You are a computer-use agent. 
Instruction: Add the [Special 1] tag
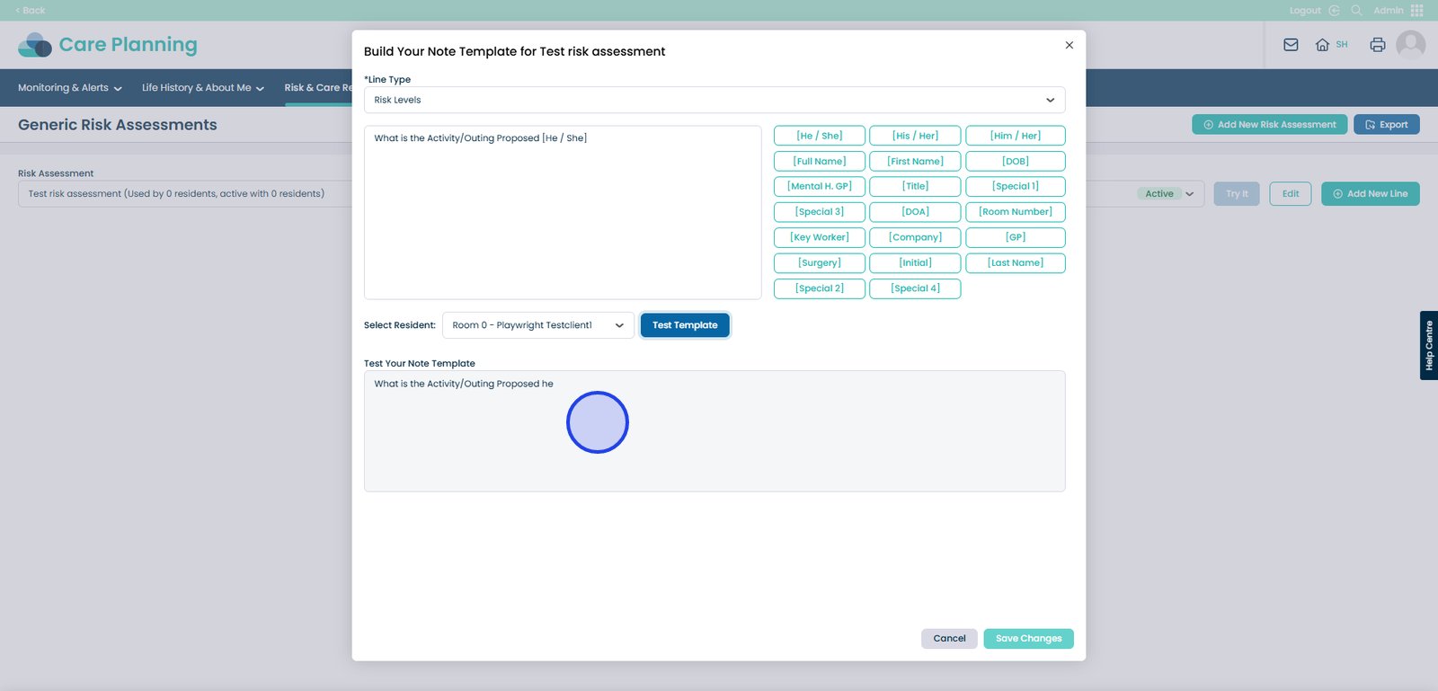1016,186
